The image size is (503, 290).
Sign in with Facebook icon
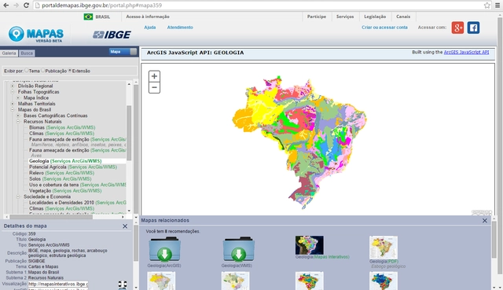coord(473,28)
